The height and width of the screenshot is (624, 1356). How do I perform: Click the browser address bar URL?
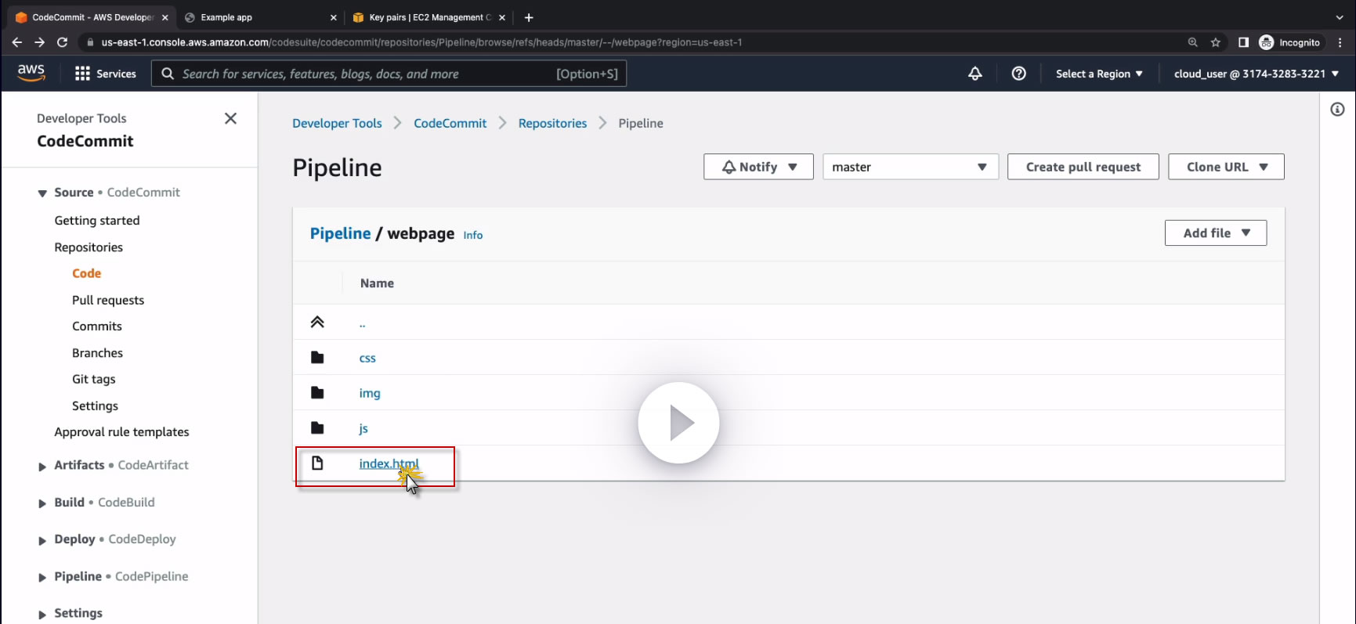point(421,42)
